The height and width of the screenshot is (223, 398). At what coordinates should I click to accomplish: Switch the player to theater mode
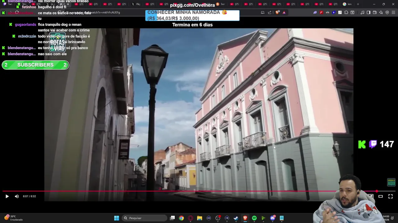coord(381,196)
